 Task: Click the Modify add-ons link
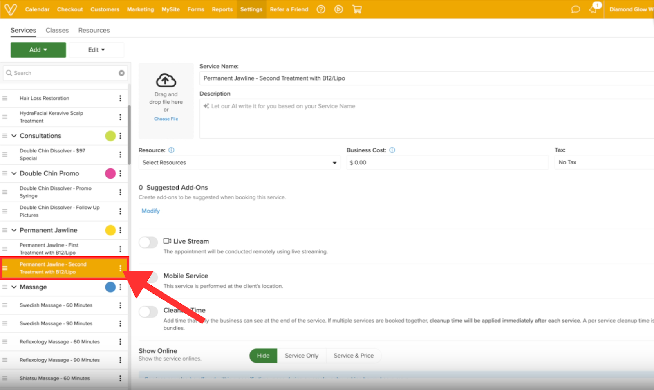[151, 211]
